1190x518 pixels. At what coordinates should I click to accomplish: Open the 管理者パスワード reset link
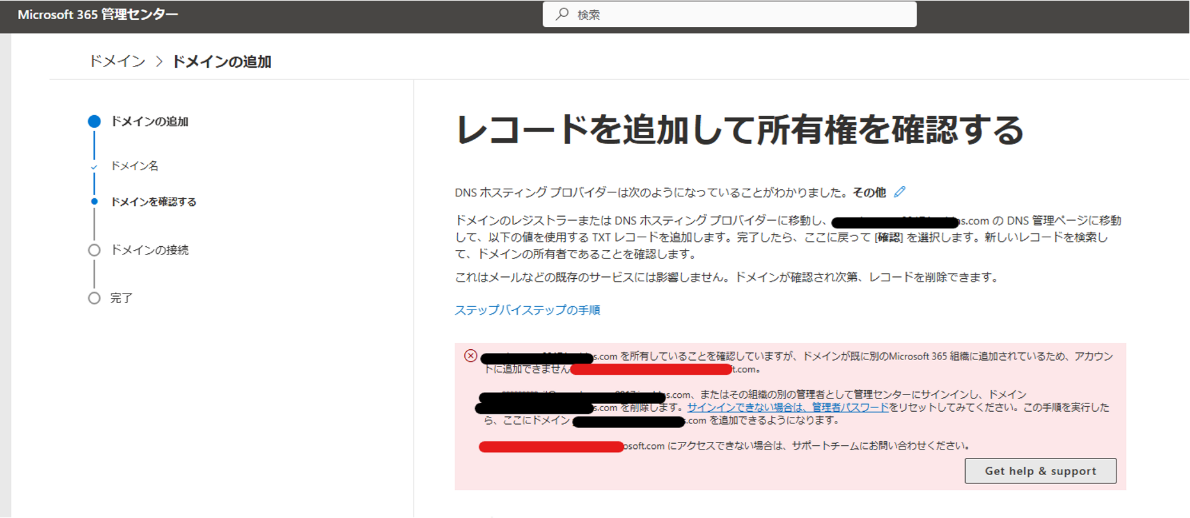pos(788,407)
